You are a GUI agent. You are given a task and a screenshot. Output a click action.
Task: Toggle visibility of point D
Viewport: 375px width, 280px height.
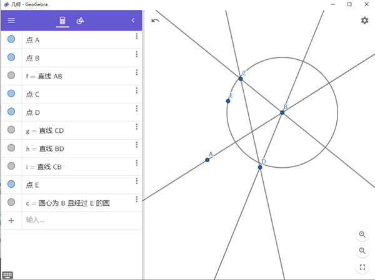pos(11,112)
